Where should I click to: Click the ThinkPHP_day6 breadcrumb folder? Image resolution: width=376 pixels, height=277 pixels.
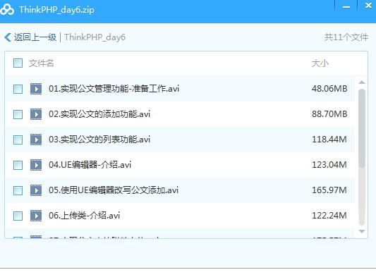point(95,37)
